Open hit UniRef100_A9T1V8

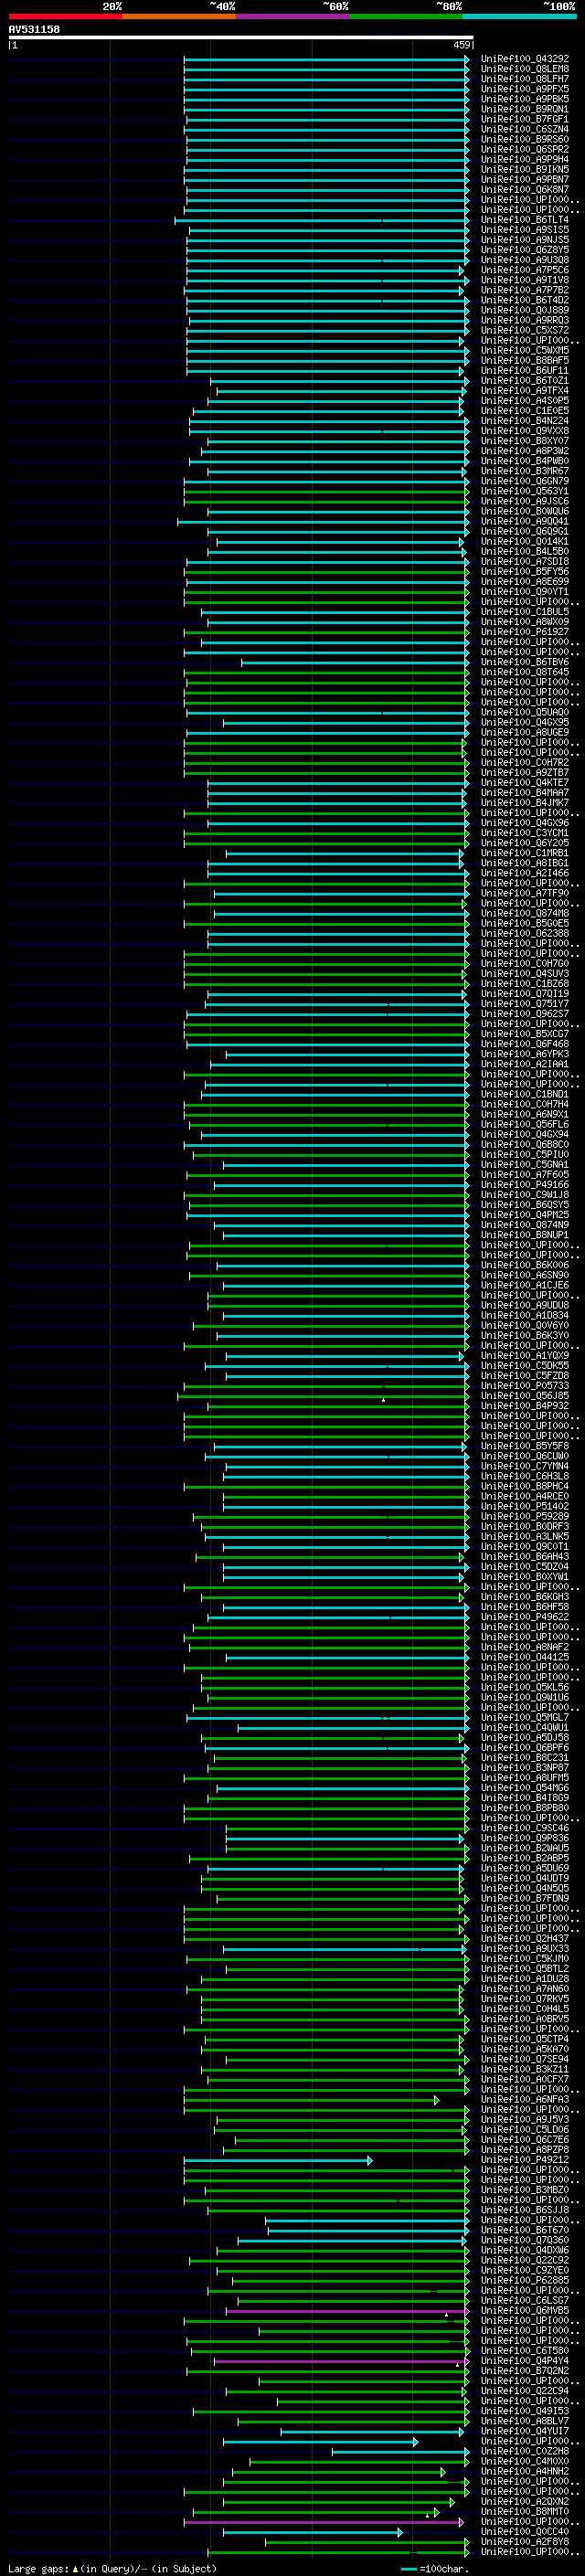(525, 280)
